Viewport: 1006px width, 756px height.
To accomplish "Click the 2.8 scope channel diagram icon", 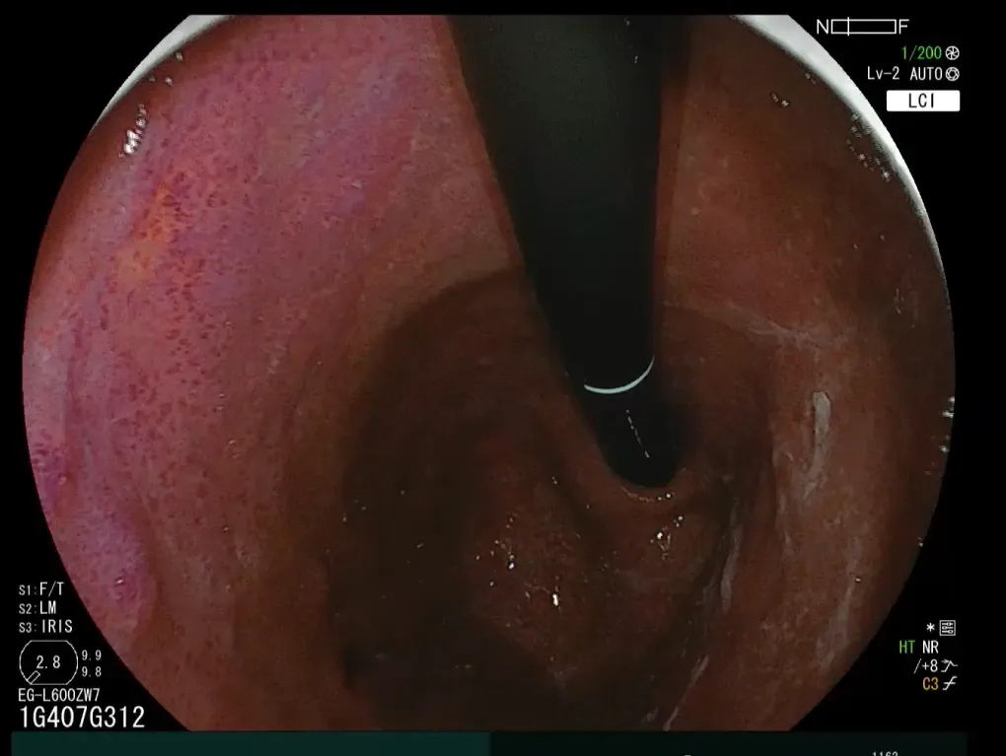I will 47,663.
